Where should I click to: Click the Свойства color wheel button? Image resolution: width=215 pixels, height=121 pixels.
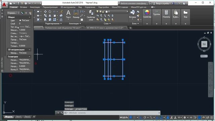click(x=147, y=17)
